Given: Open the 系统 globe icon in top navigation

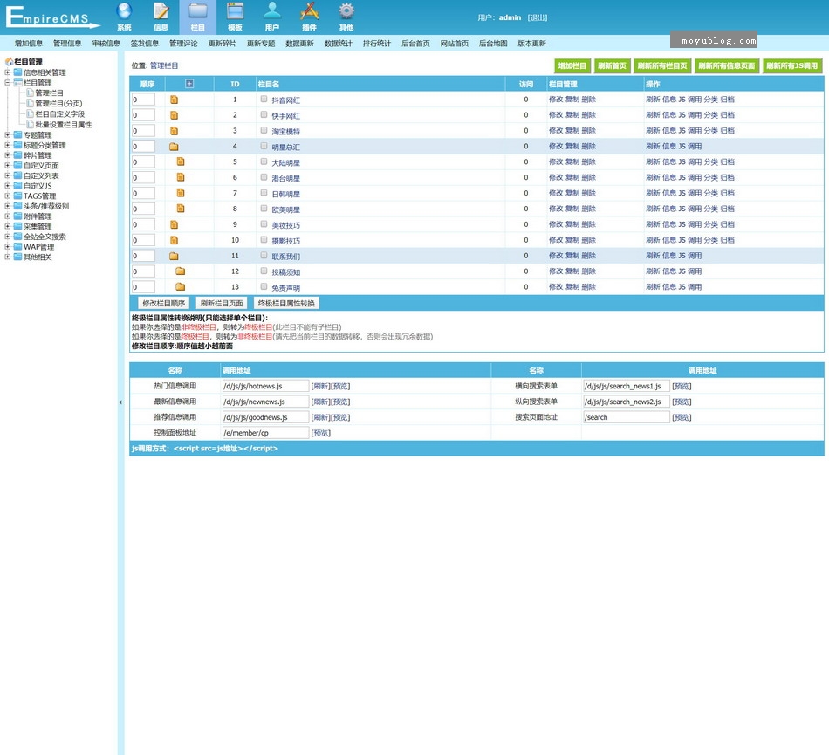Looking at the screenshot, I should coord(124,10).
